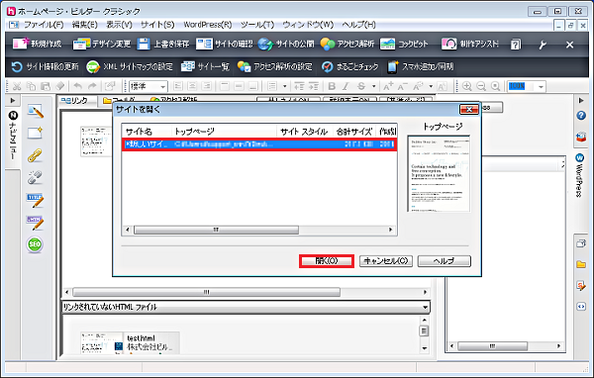
Task: Toggle bold formatting button
Action: click(332, 86)
